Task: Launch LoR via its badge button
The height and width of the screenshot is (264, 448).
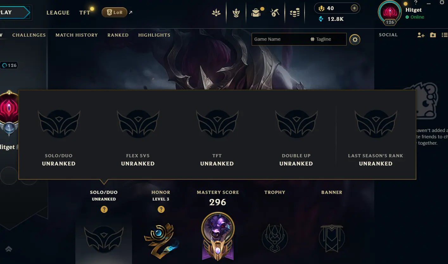Action: pyautogui.click(x=114, y=12)
